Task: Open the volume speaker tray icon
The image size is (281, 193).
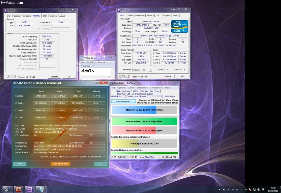Action: (x=259, y=189)
